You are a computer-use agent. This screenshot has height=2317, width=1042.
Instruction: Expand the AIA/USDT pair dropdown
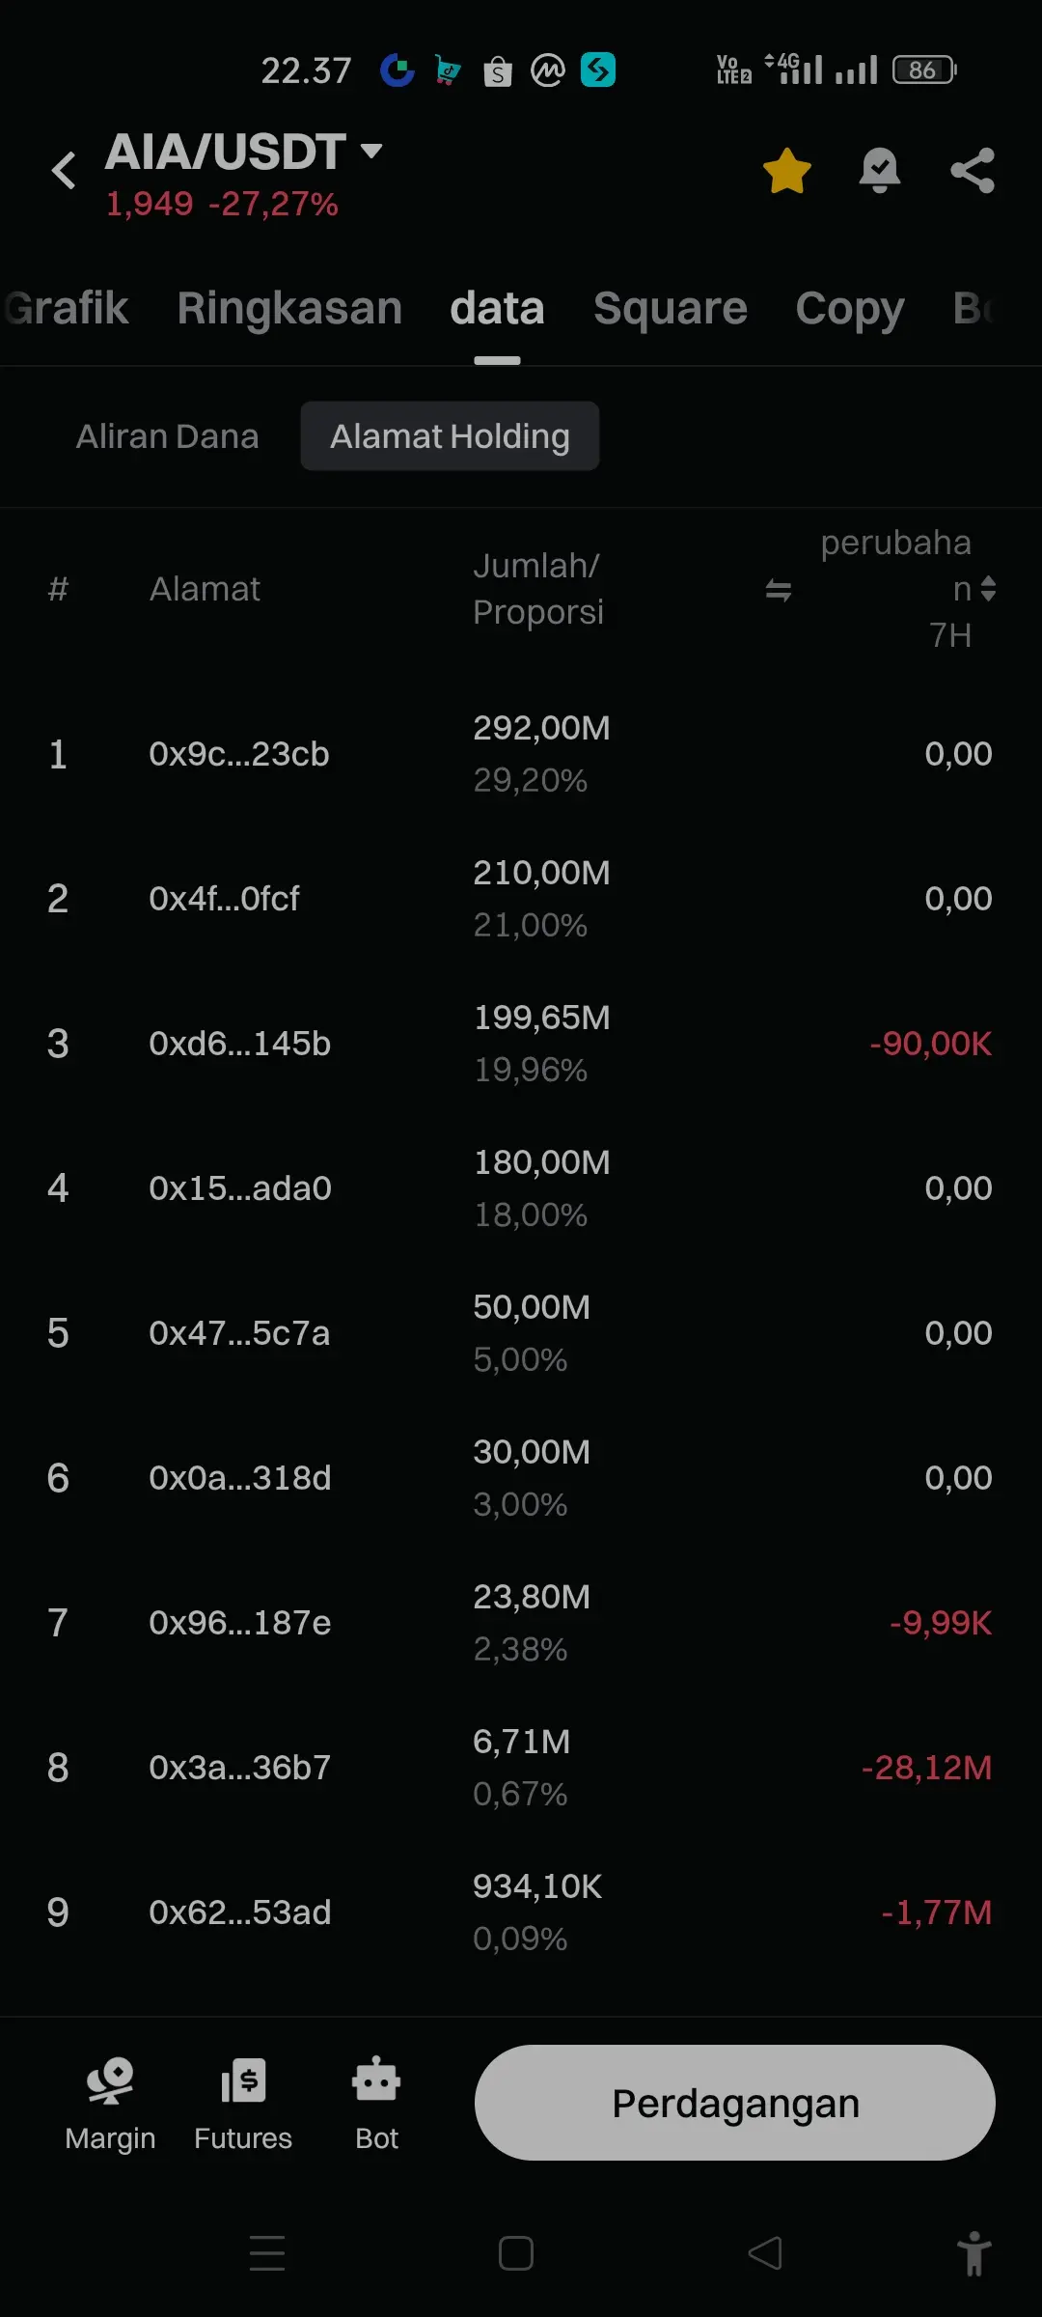371,151
